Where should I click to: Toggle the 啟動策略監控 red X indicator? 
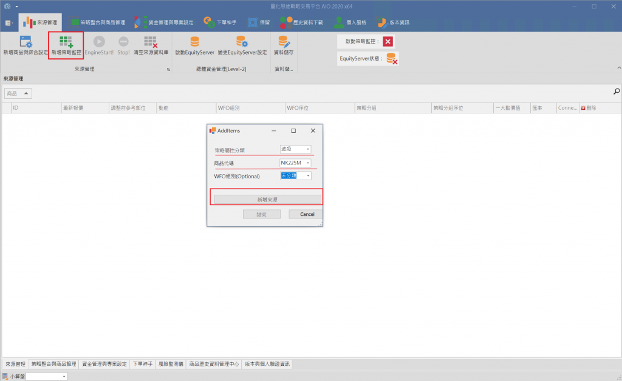(x=388, y=42)
